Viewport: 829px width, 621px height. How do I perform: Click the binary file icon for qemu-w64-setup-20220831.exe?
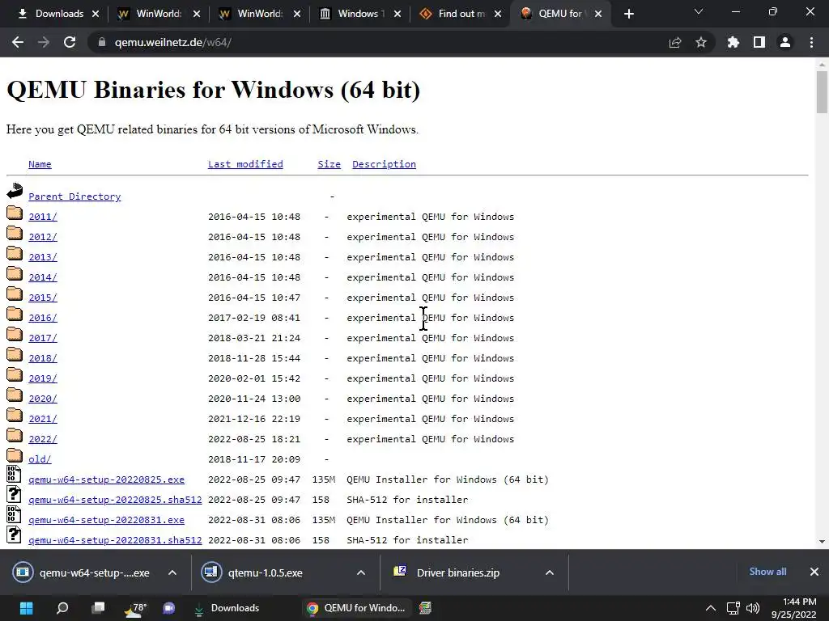point(15,514)
